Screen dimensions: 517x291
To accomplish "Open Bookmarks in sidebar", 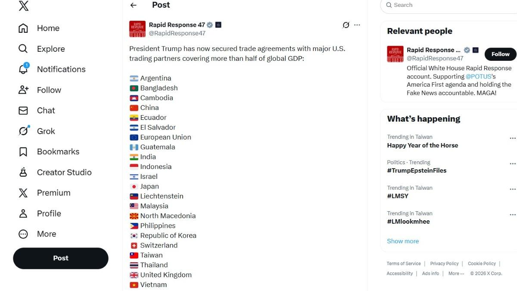I will pos(58,152).
